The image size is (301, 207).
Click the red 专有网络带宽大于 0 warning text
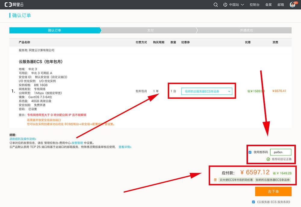pos(57,115)
